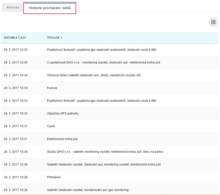
Task: Switch to the Aktivita tab
Action: [13, 7]
